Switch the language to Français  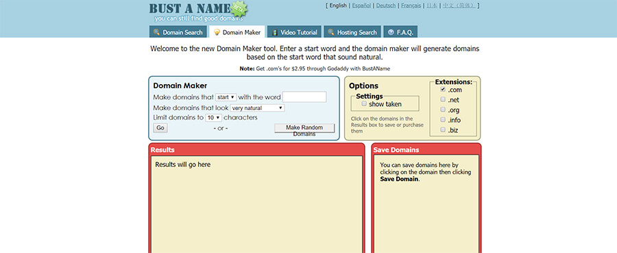tap(411, 5)
